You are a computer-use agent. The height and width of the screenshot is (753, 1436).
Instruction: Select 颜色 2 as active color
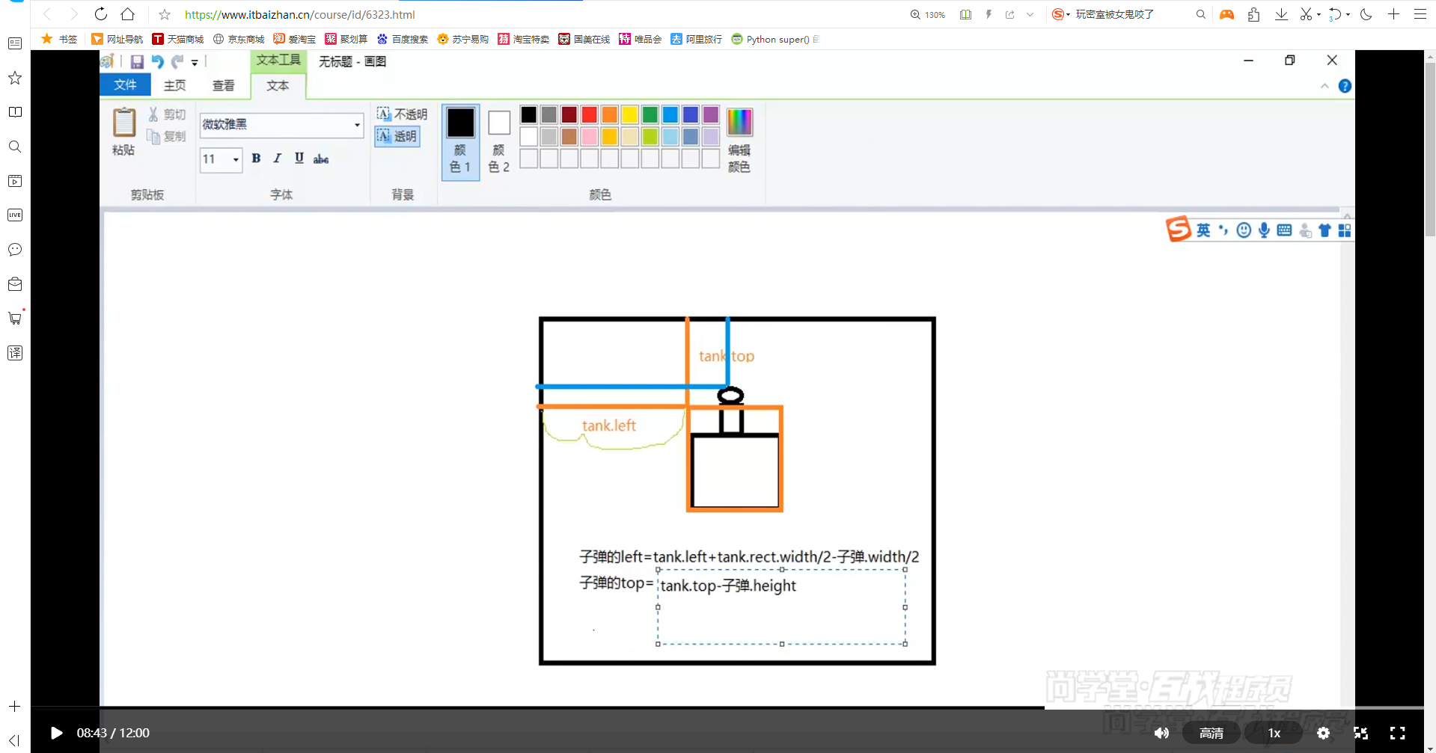499,141
